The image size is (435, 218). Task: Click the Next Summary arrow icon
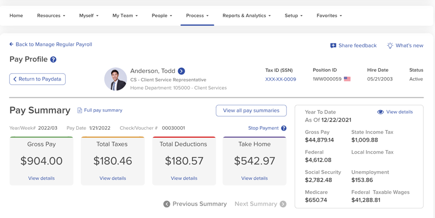[x=283, y=204]
